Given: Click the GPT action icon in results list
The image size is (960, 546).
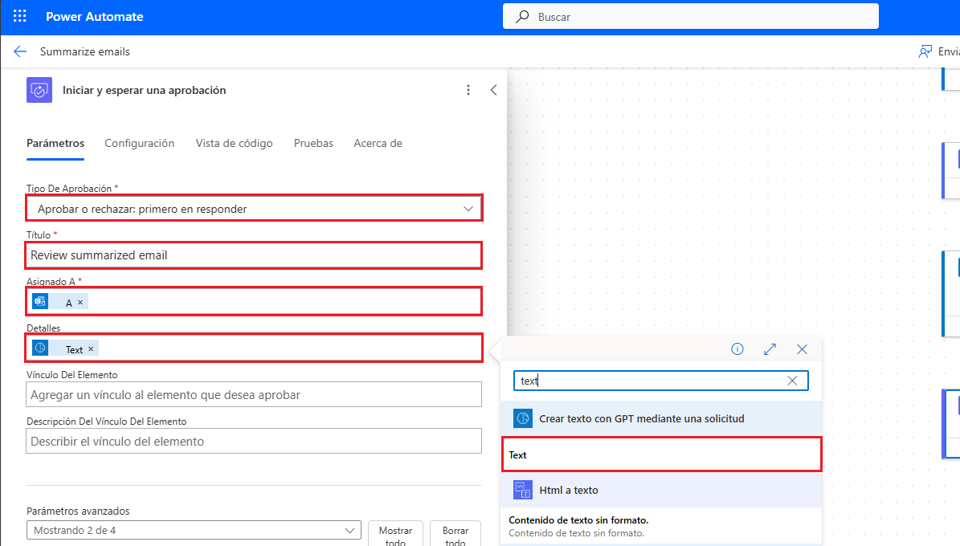Looking at the screenshot, I should (x=523, y=418).
